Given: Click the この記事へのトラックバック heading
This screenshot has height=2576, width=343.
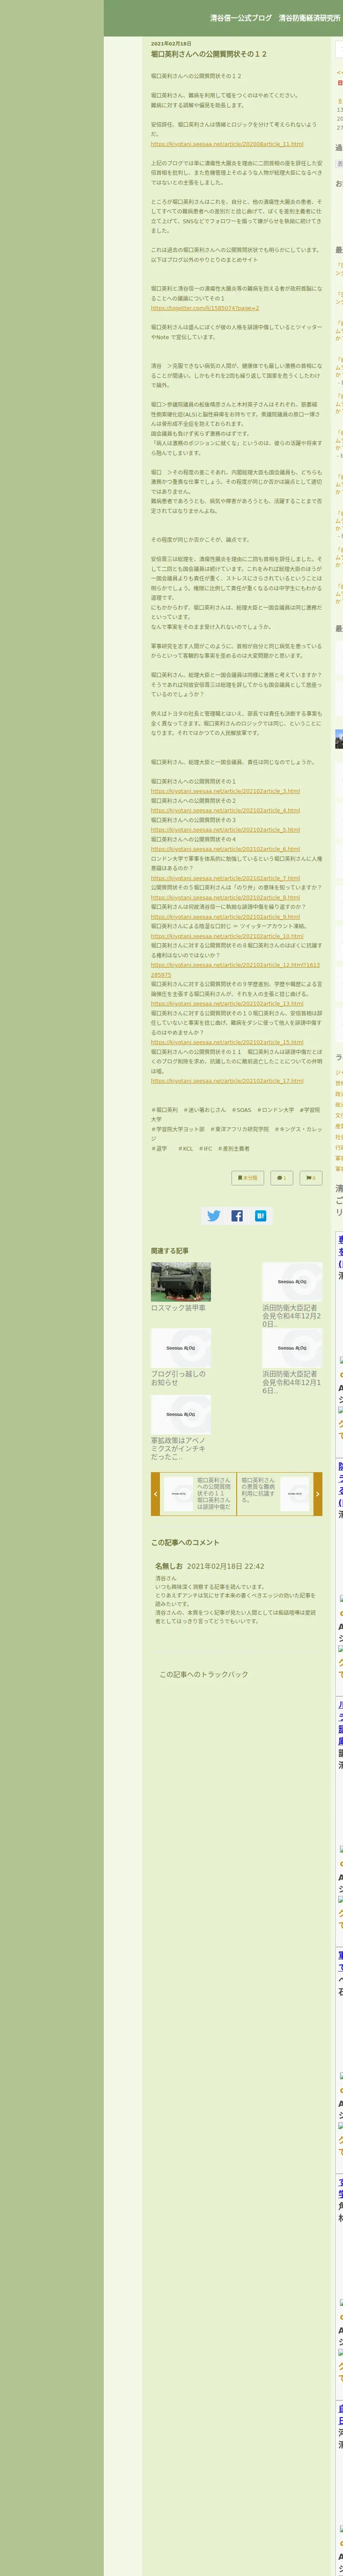Looking at the screenshot, I should pyautogui.click(x=204, y=1674).
